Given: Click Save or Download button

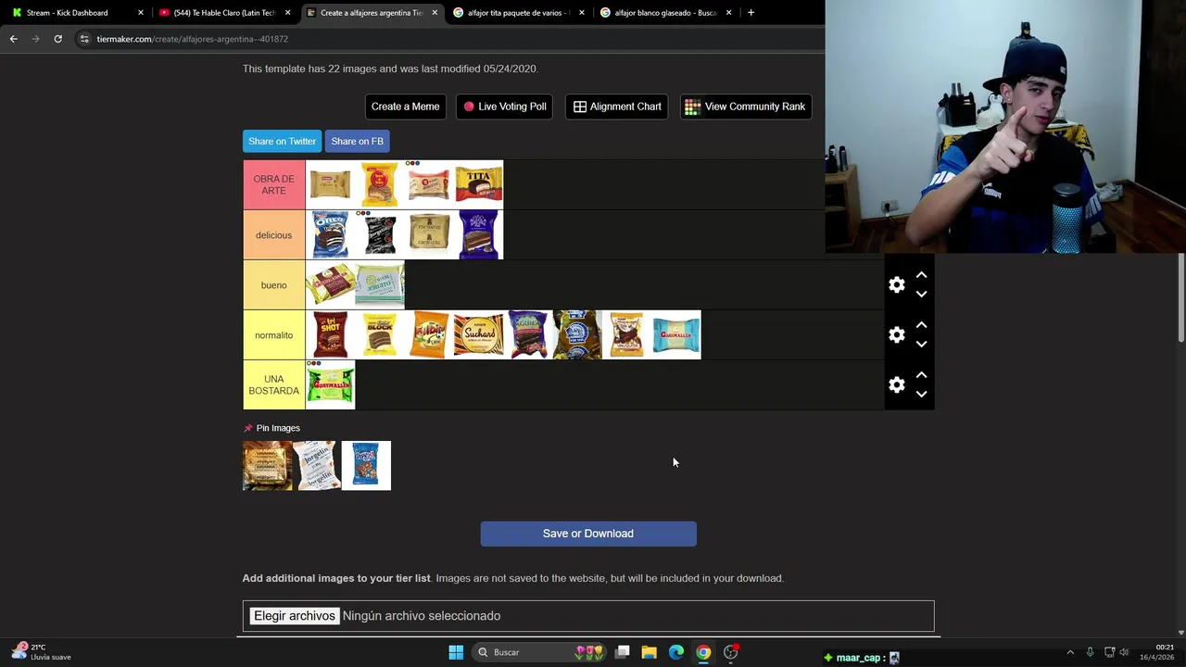Looking at the screenshot, I should 588,534.
